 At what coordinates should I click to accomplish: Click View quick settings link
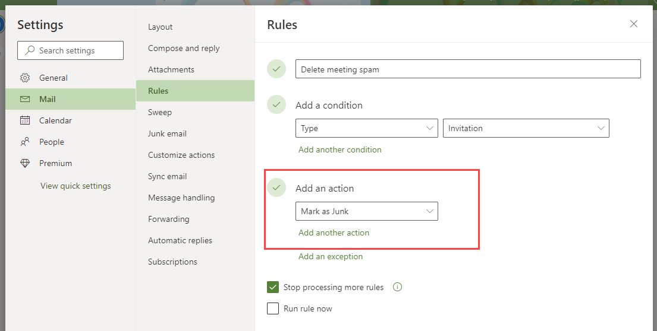point(76,186)
